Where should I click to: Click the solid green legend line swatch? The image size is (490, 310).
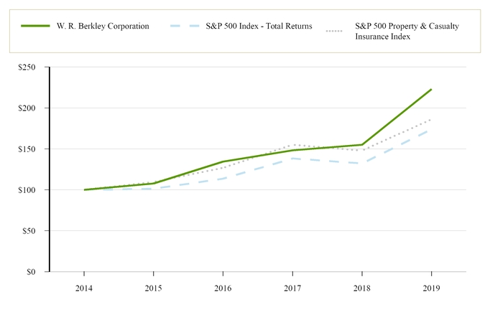(x=34, y=27)
